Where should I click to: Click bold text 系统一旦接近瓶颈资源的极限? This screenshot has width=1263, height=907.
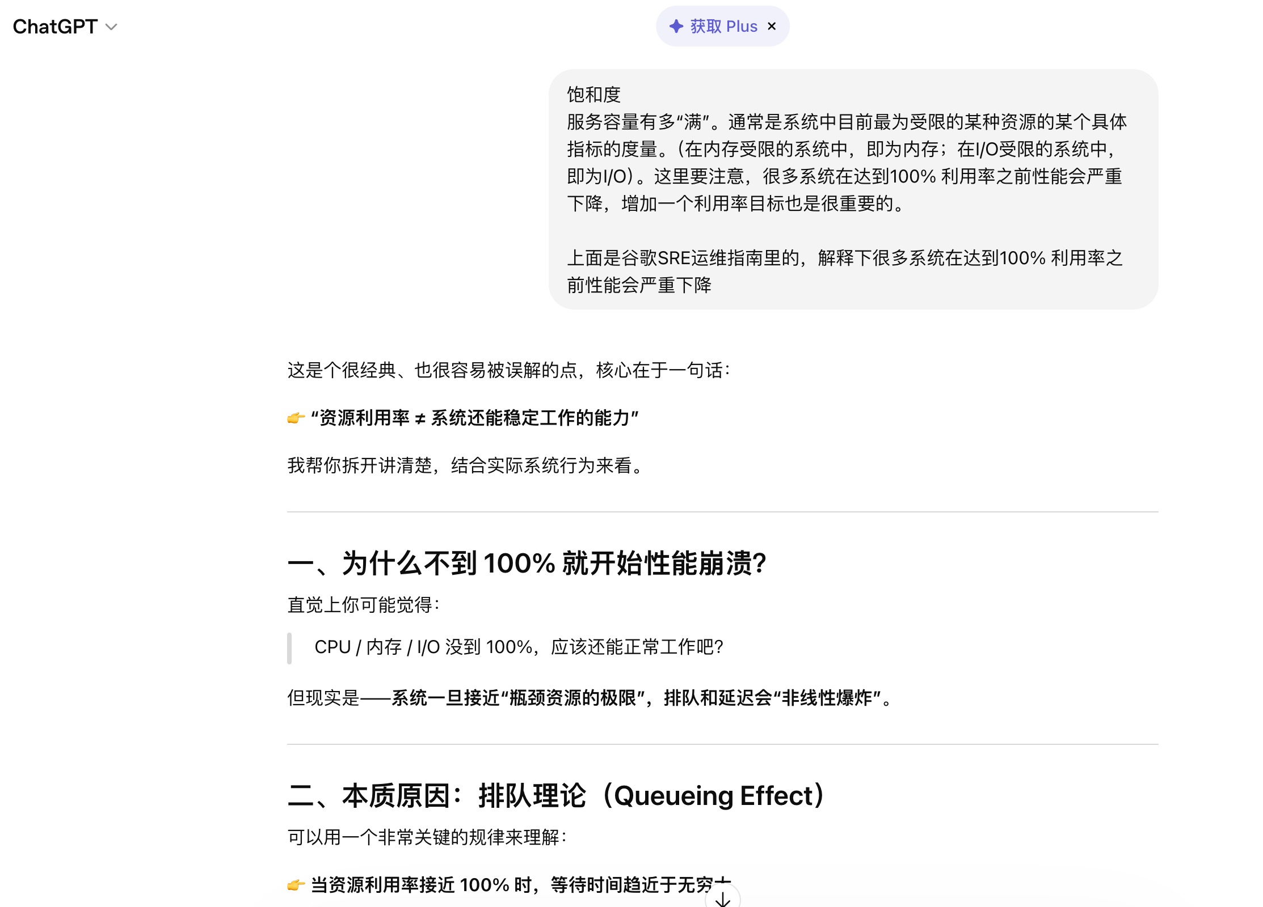coord(517,698)
